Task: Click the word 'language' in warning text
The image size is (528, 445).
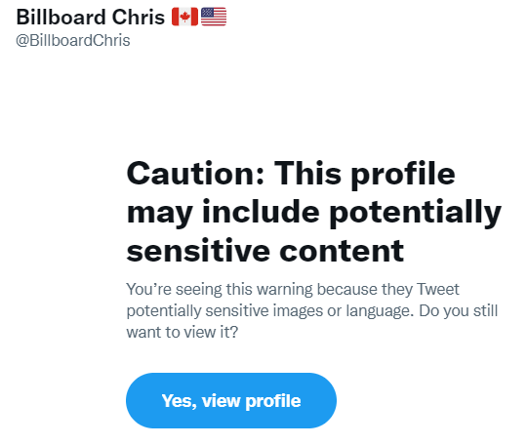Action: coord(380,311)
